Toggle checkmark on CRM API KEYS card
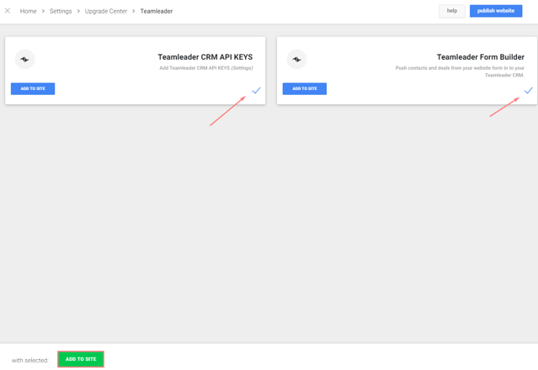 (256, 91)
